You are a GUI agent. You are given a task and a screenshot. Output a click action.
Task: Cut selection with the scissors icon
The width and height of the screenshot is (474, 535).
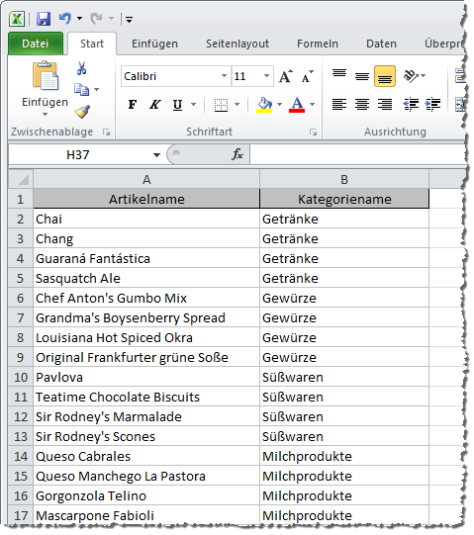pos(81,68)
